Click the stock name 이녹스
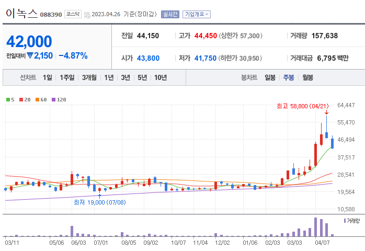Viewport: 365px width, 251px height. tap(21, 14)
